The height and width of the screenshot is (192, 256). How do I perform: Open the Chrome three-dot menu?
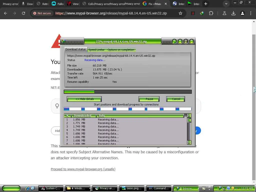pyautogui.click(x=251, y=13)
